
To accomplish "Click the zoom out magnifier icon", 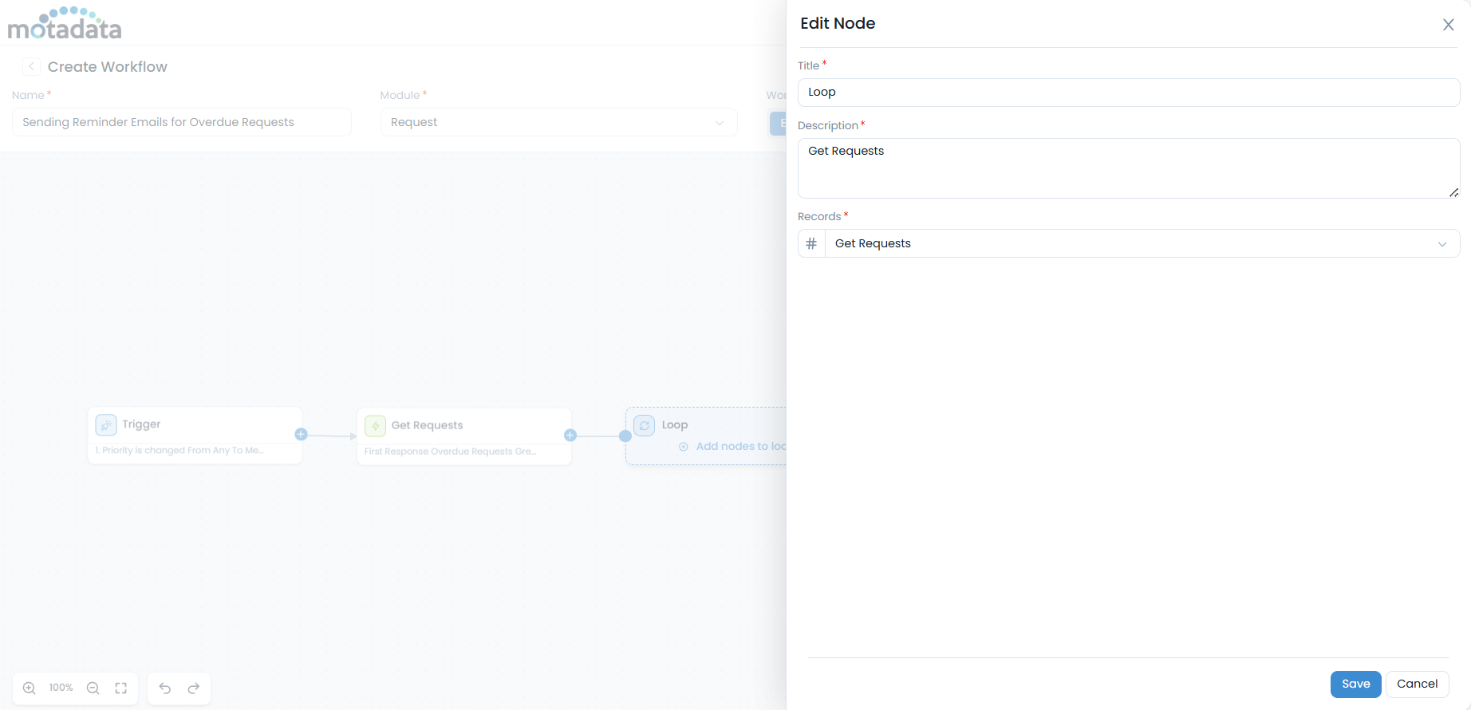I will 93,688.
